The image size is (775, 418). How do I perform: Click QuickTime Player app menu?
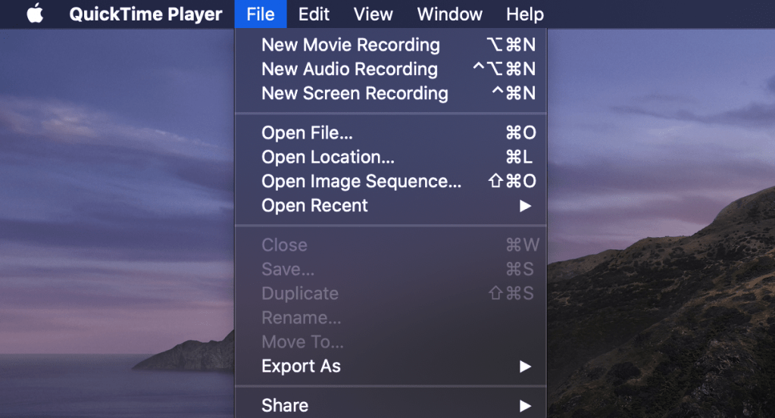145,14
